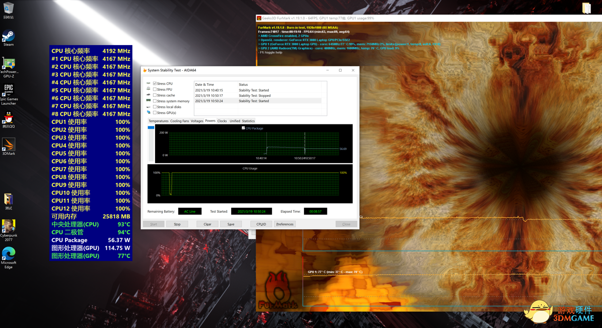Click the memory module icon beside Stress system memory
This screenshot has width=602, height=328.
click(148, 101)
